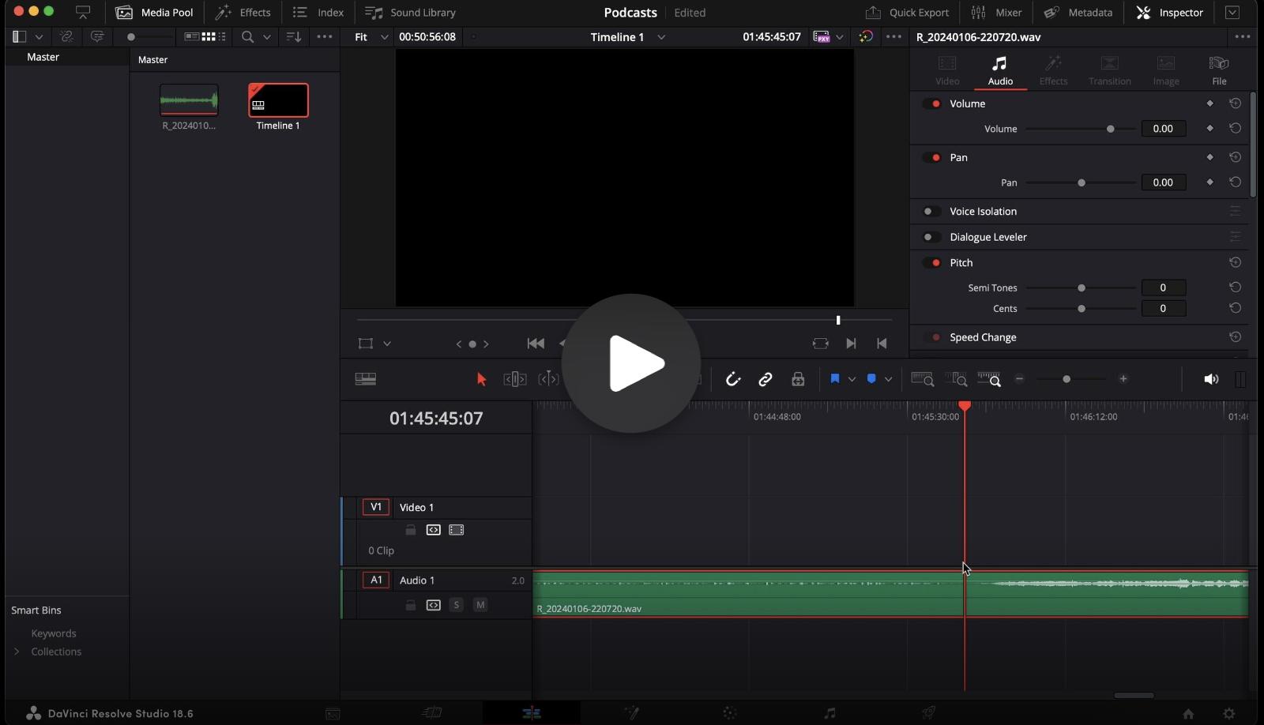Image resolution: width=1264 pixels, height=725 pixels.
Task: Toggle timeline Snapping magnet icon
Action: (x=733, y=379)
